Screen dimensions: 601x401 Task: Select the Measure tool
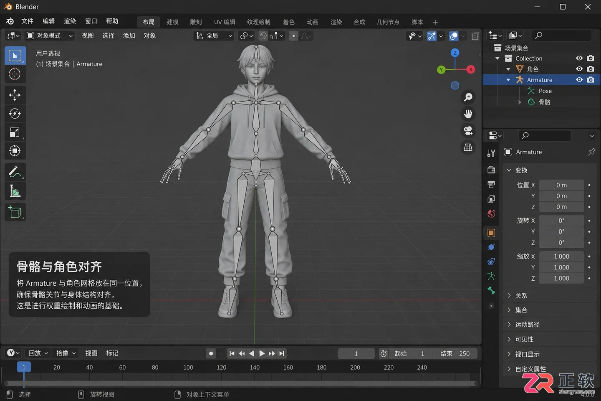click(15, 191)
